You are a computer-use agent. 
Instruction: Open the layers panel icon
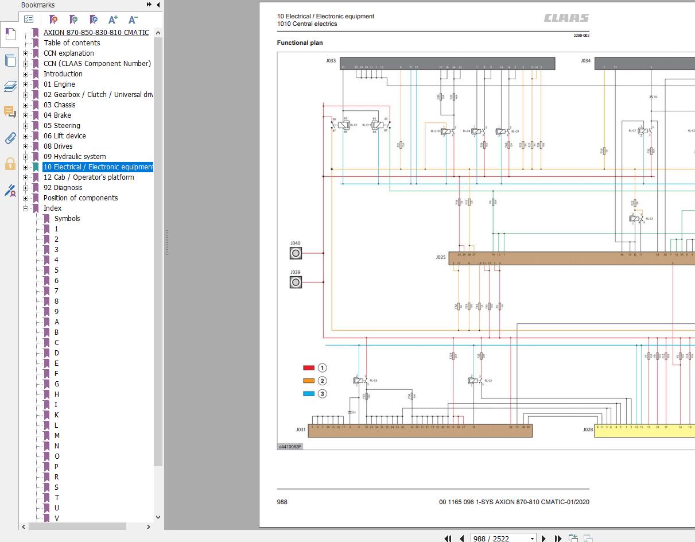click(10, 86)
